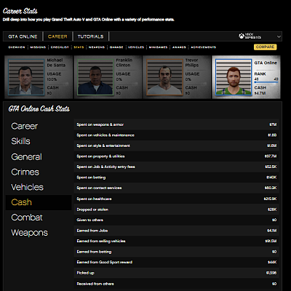Click the 'Spent on contact services' row

click(x=177, y=188)
